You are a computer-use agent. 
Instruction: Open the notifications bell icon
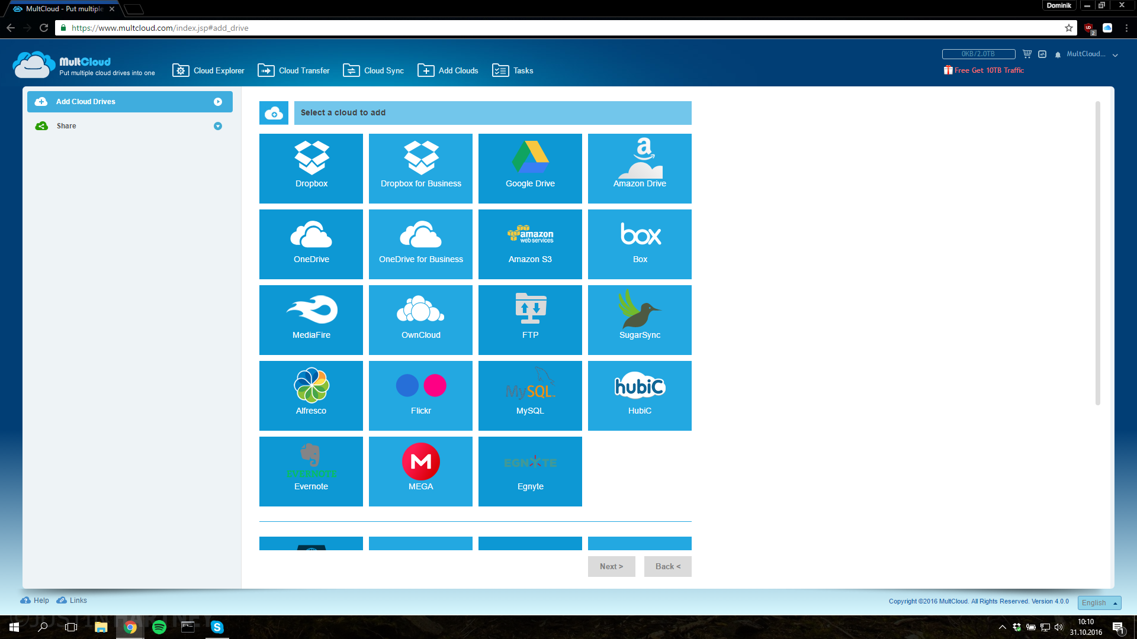point(1058,54)
